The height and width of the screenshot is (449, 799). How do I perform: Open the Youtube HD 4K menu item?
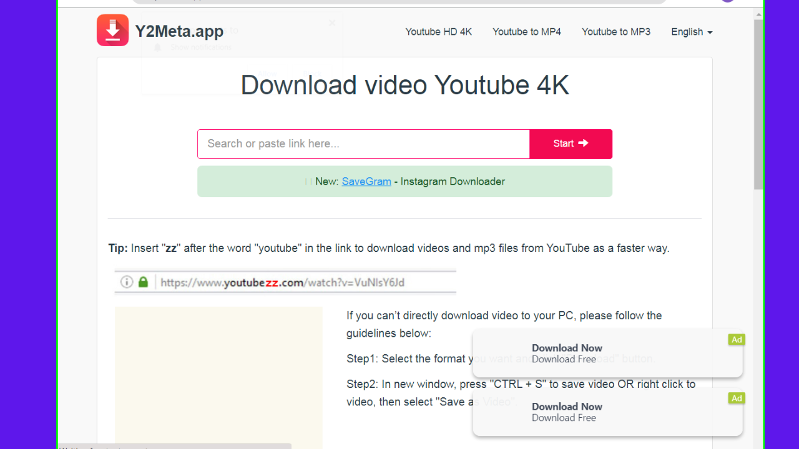[439, 32]
